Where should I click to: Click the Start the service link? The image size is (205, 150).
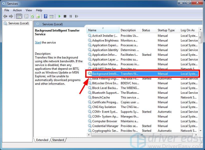click(38, 42)
